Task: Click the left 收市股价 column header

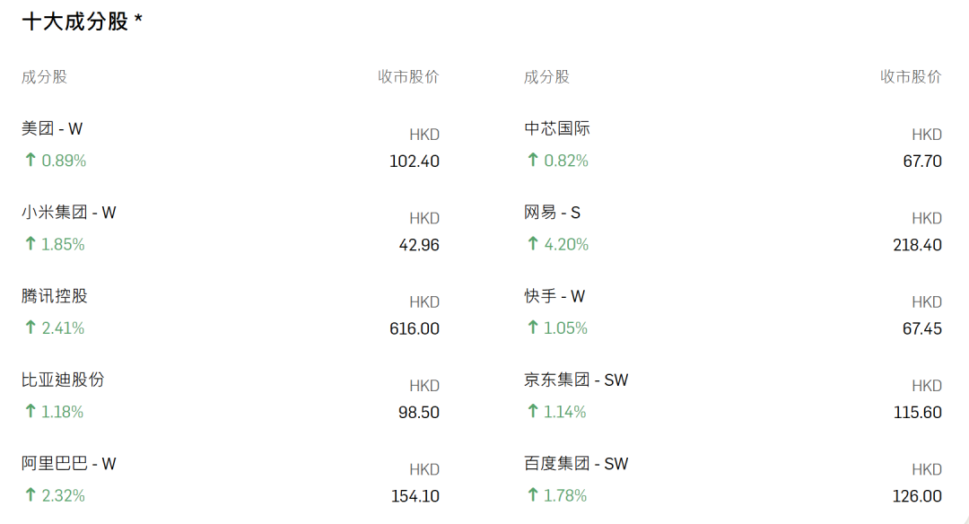Action: 408,76
